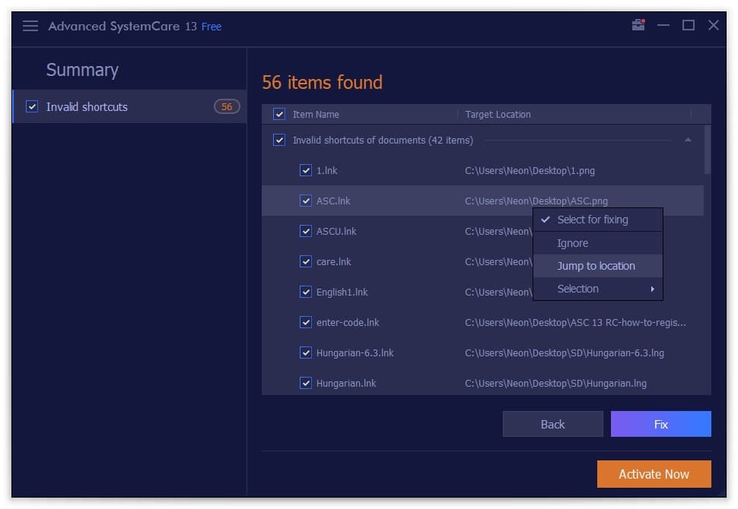Click the Summary heading
The height and width of the screenshot is (509, 738).
pos(82,70)
